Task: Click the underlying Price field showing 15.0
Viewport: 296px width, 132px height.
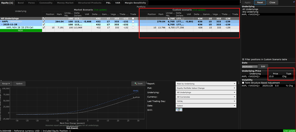Action: 272,76
